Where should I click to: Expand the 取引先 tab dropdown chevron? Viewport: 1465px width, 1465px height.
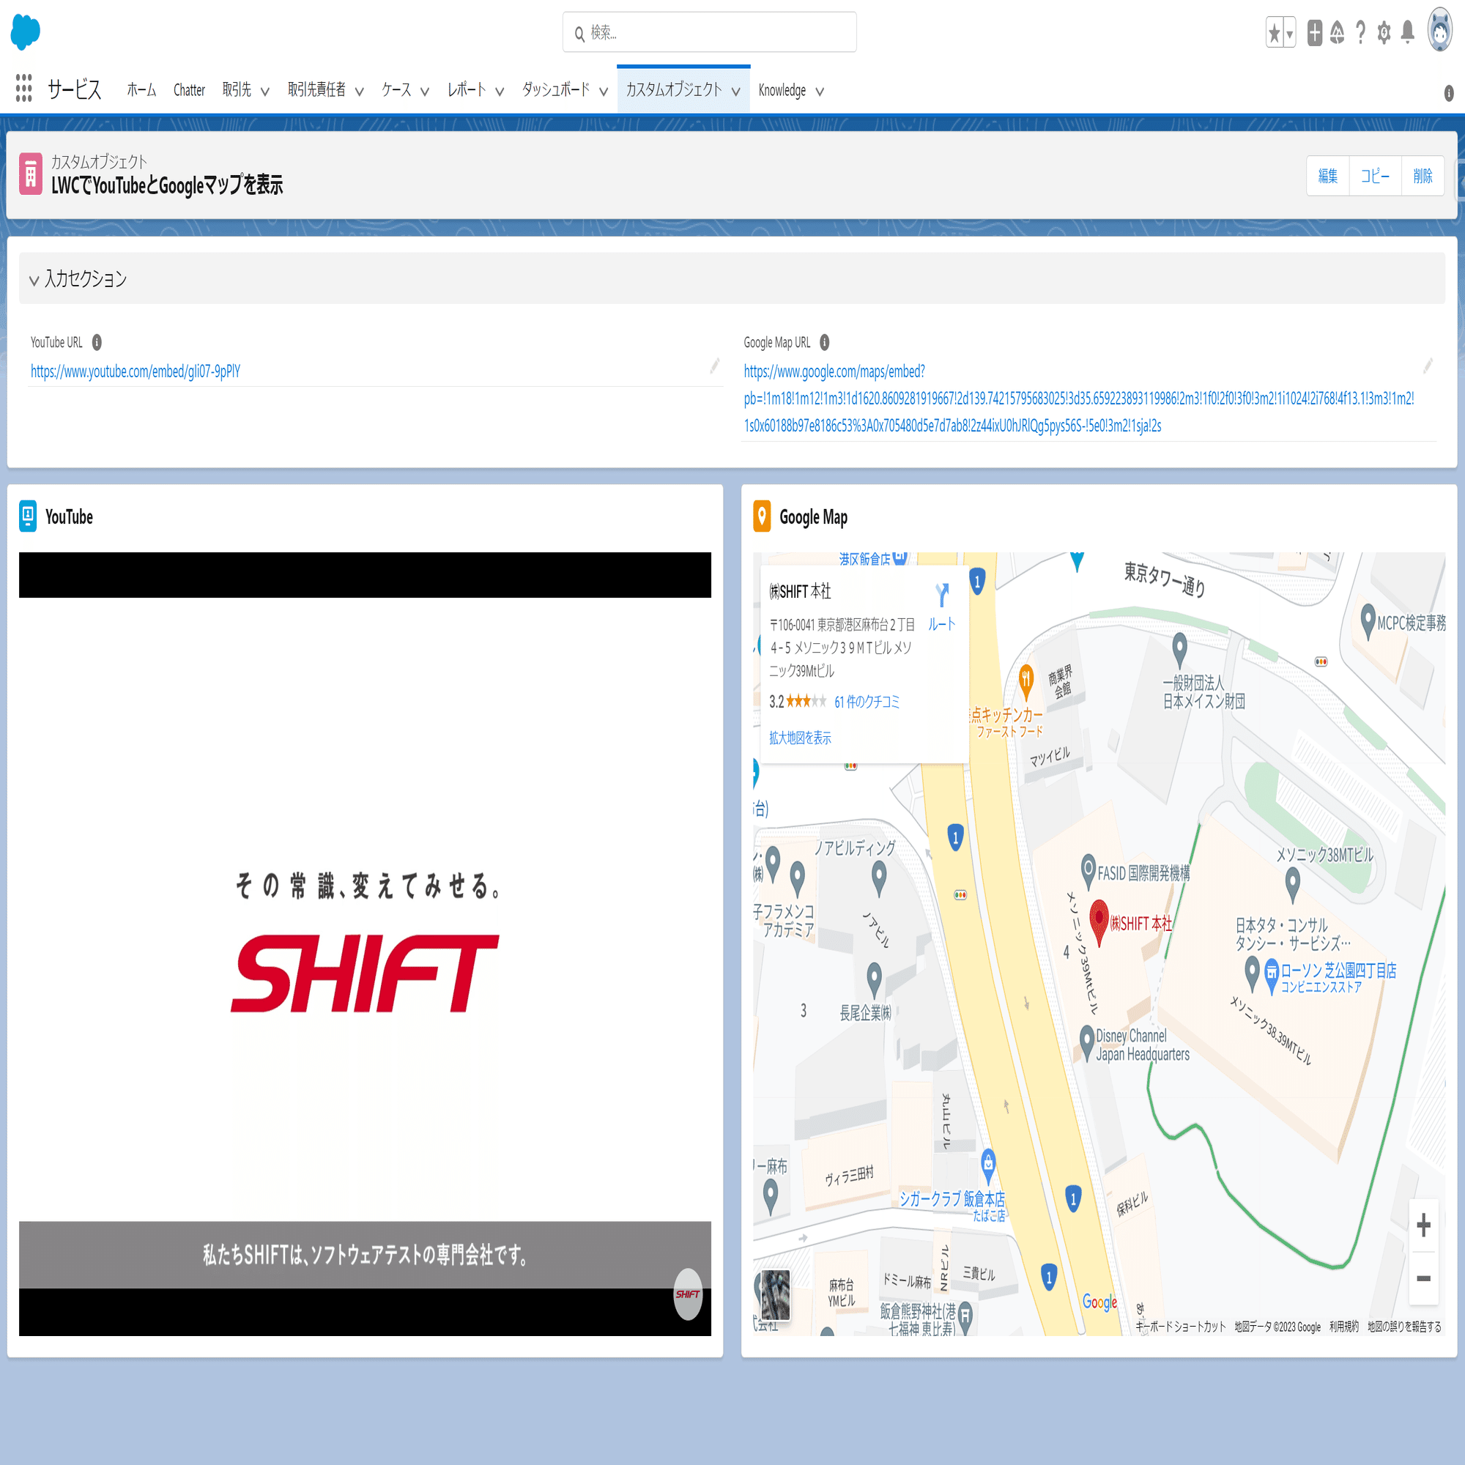tap(264, 91)
